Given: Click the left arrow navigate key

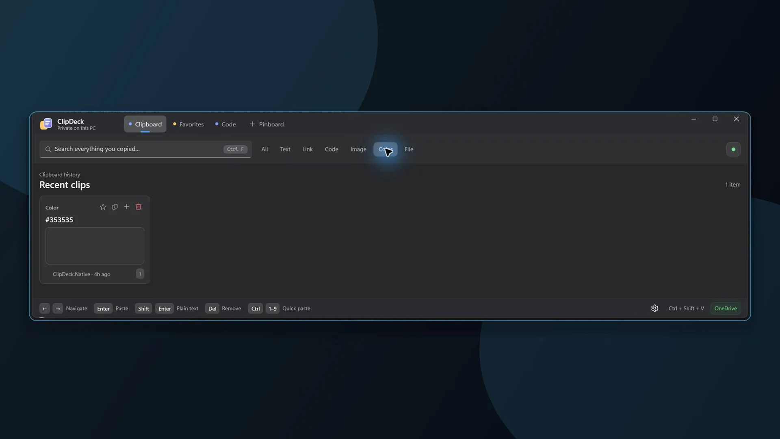Looking at the screenshot, I should (x=45, y=309).
